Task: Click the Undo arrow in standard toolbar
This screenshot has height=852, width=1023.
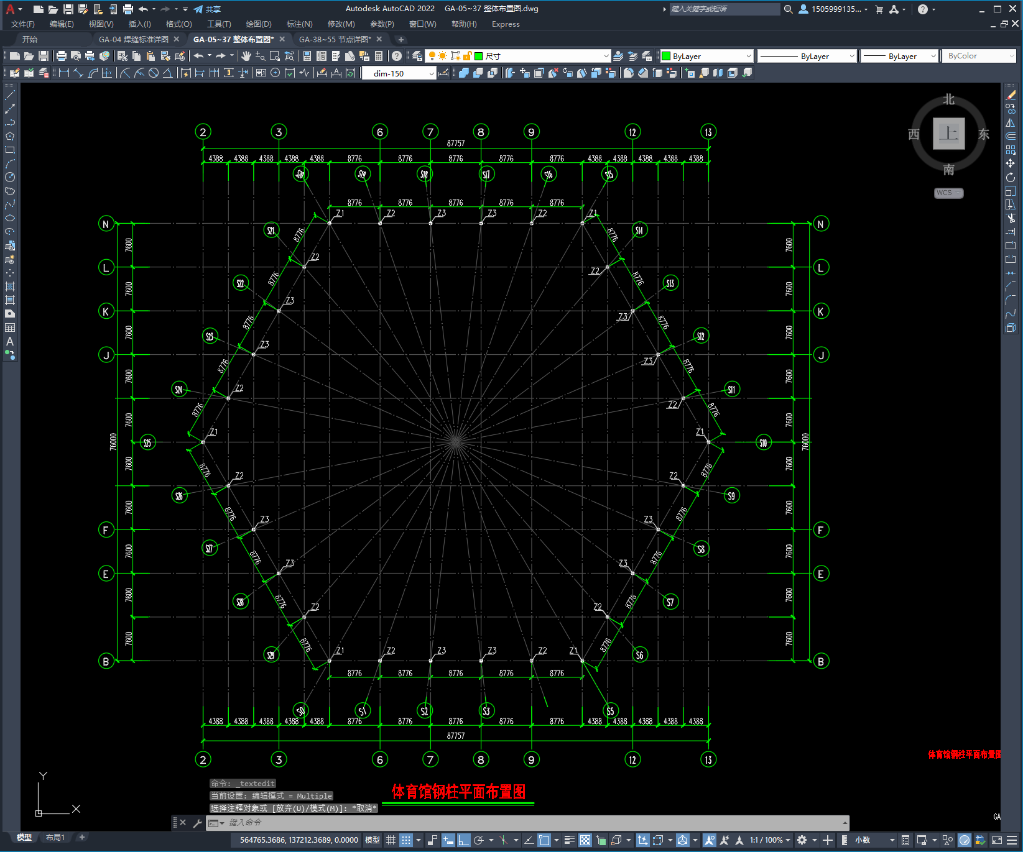Action: pyautogui.click(x=198, y=56)
